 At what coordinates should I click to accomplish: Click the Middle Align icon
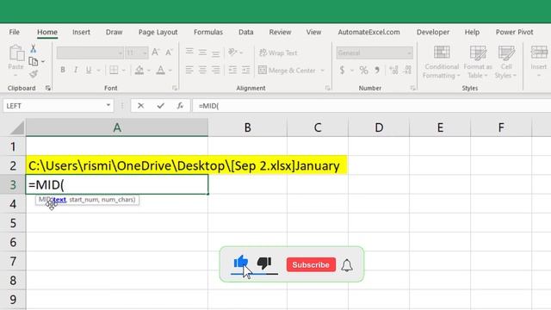[202, 53]
